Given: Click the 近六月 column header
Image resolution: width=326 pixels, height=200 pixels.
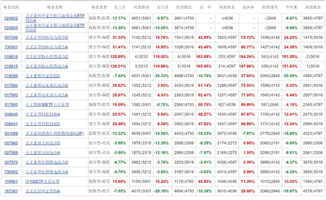Looking at the screenshot, I should click(162, 7).
